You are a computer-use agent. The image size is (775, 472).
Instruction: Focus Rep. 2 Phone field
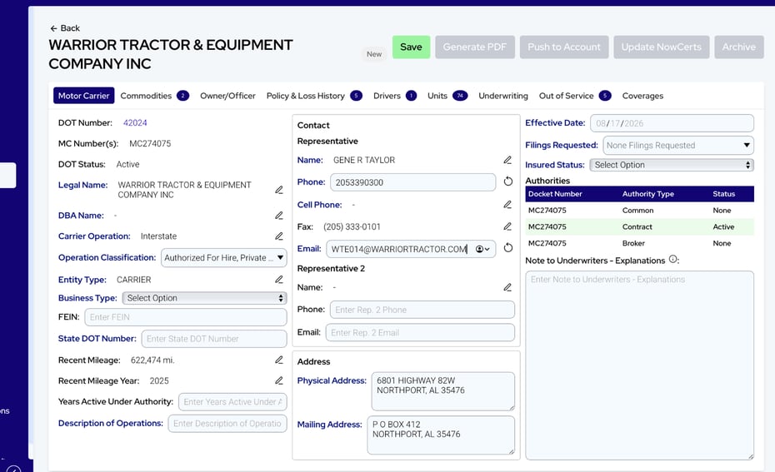(x=422, y=310)
